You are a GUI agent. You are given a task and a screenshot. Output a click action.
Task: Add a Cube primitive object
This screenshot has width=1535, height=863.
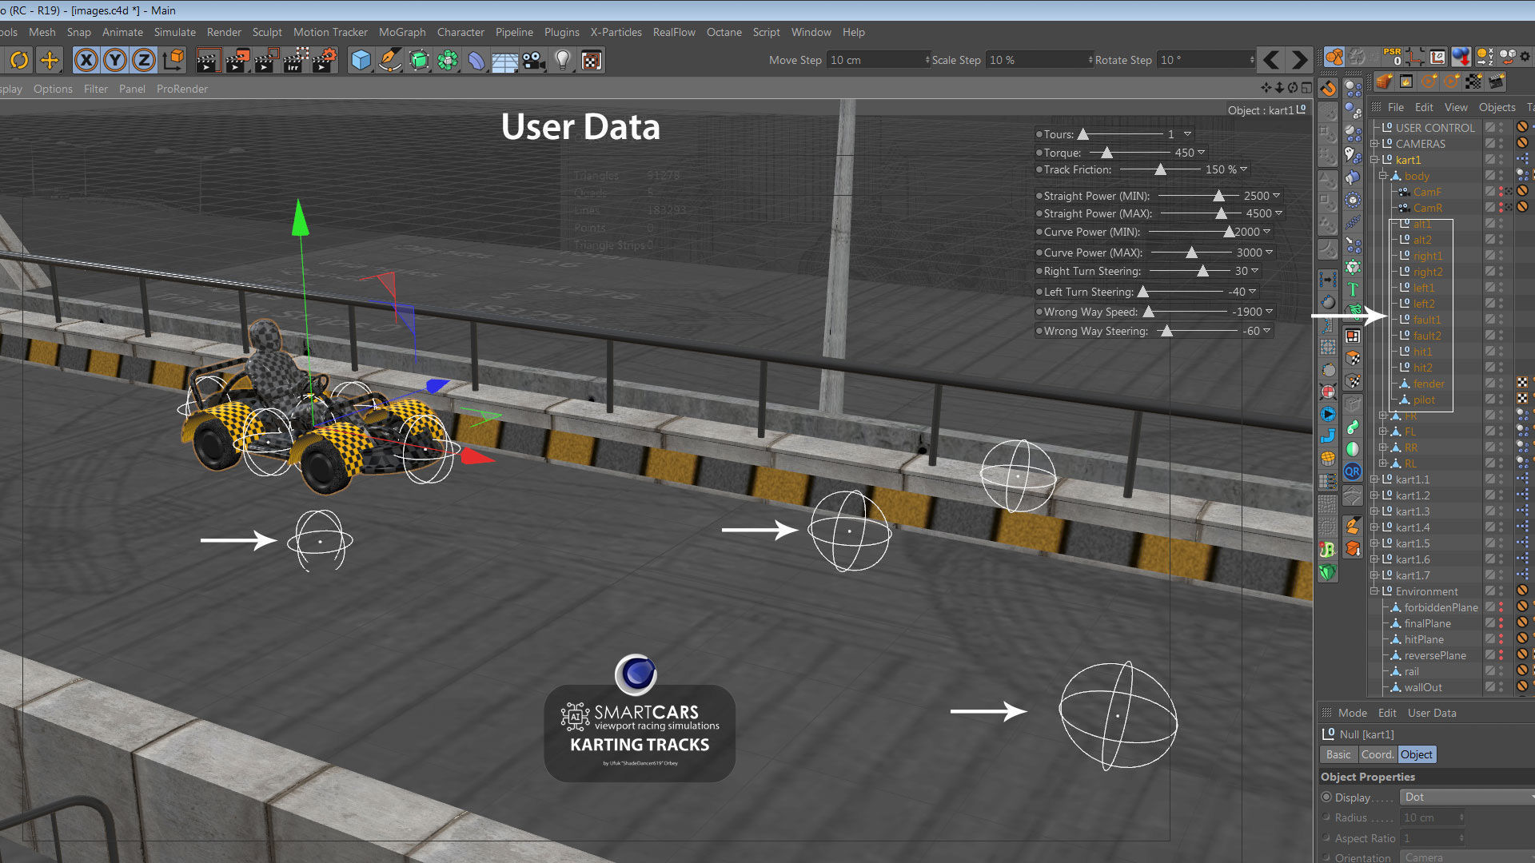(x=361, y=60)
